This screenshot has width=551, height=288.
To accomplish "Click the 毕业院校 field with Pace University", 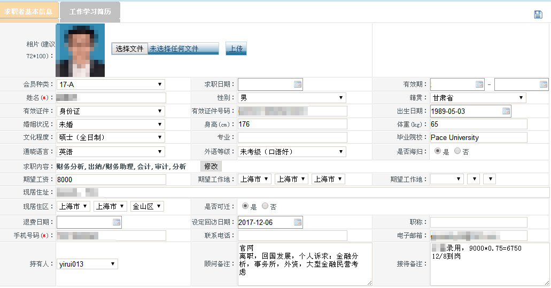I will tap(479, 137).
